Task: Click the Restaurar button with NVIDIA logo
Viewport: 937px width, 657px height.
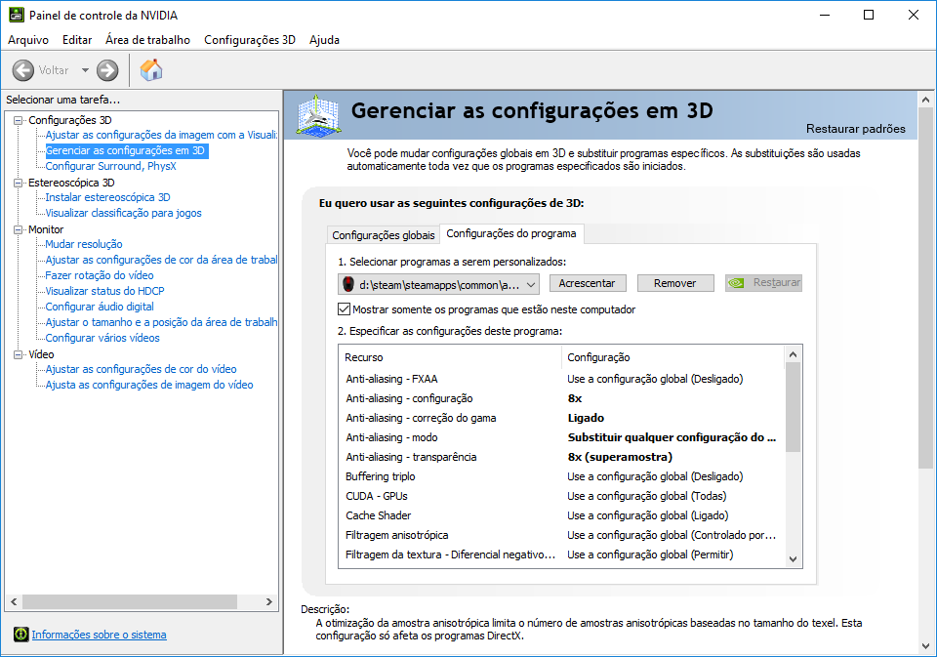Action: pyautogui.click(x=763, y=283)
